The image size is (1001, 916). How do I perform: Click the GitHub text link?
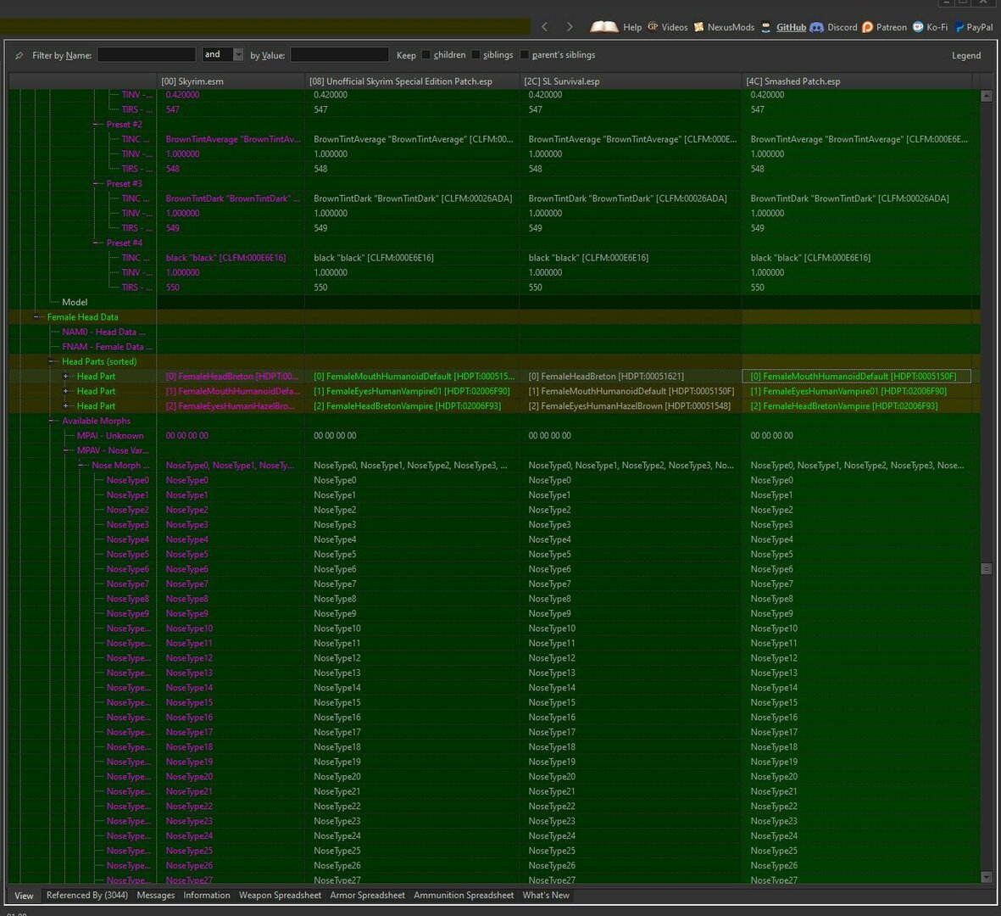click(791, 27)
